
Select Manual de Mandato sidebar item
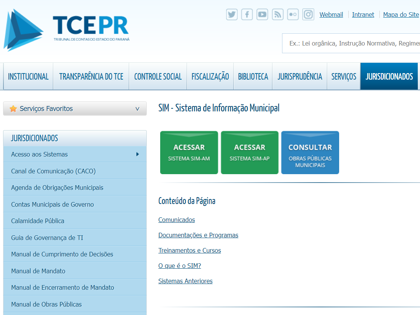75,271
